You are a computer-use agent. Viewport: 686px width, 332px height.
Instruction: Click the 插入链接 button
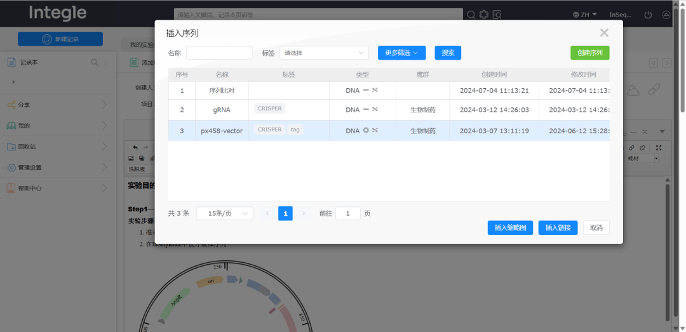tap(558, 227)
